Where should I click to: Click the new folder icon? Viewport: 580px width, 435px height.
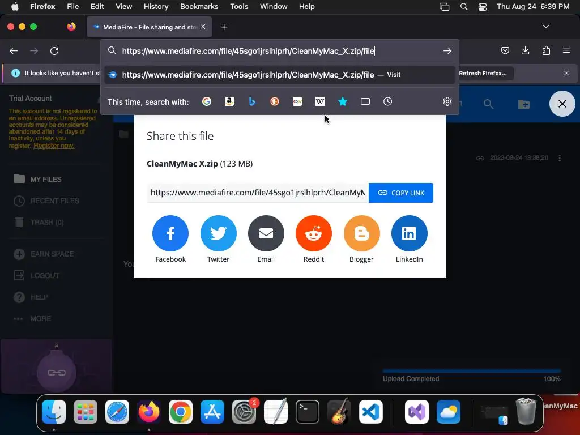[524, 104]
